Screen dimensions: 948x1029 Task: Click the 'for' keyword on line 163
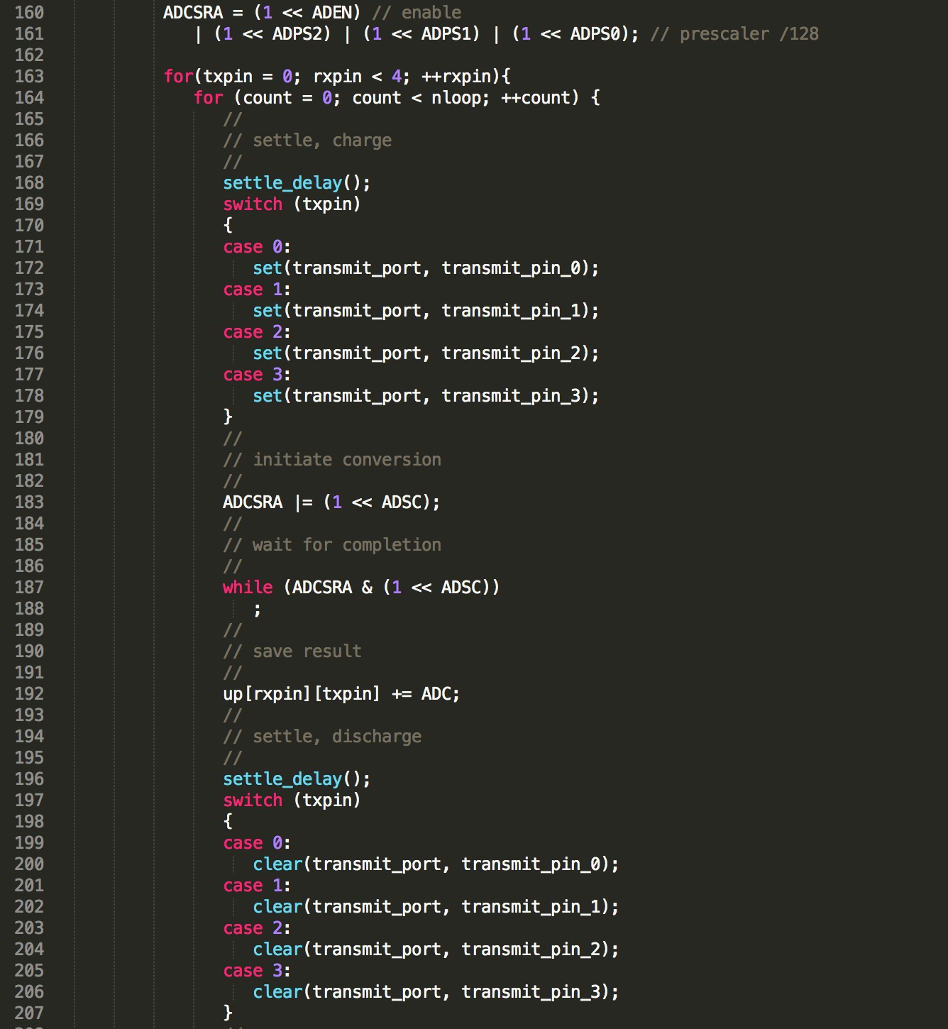178,77
